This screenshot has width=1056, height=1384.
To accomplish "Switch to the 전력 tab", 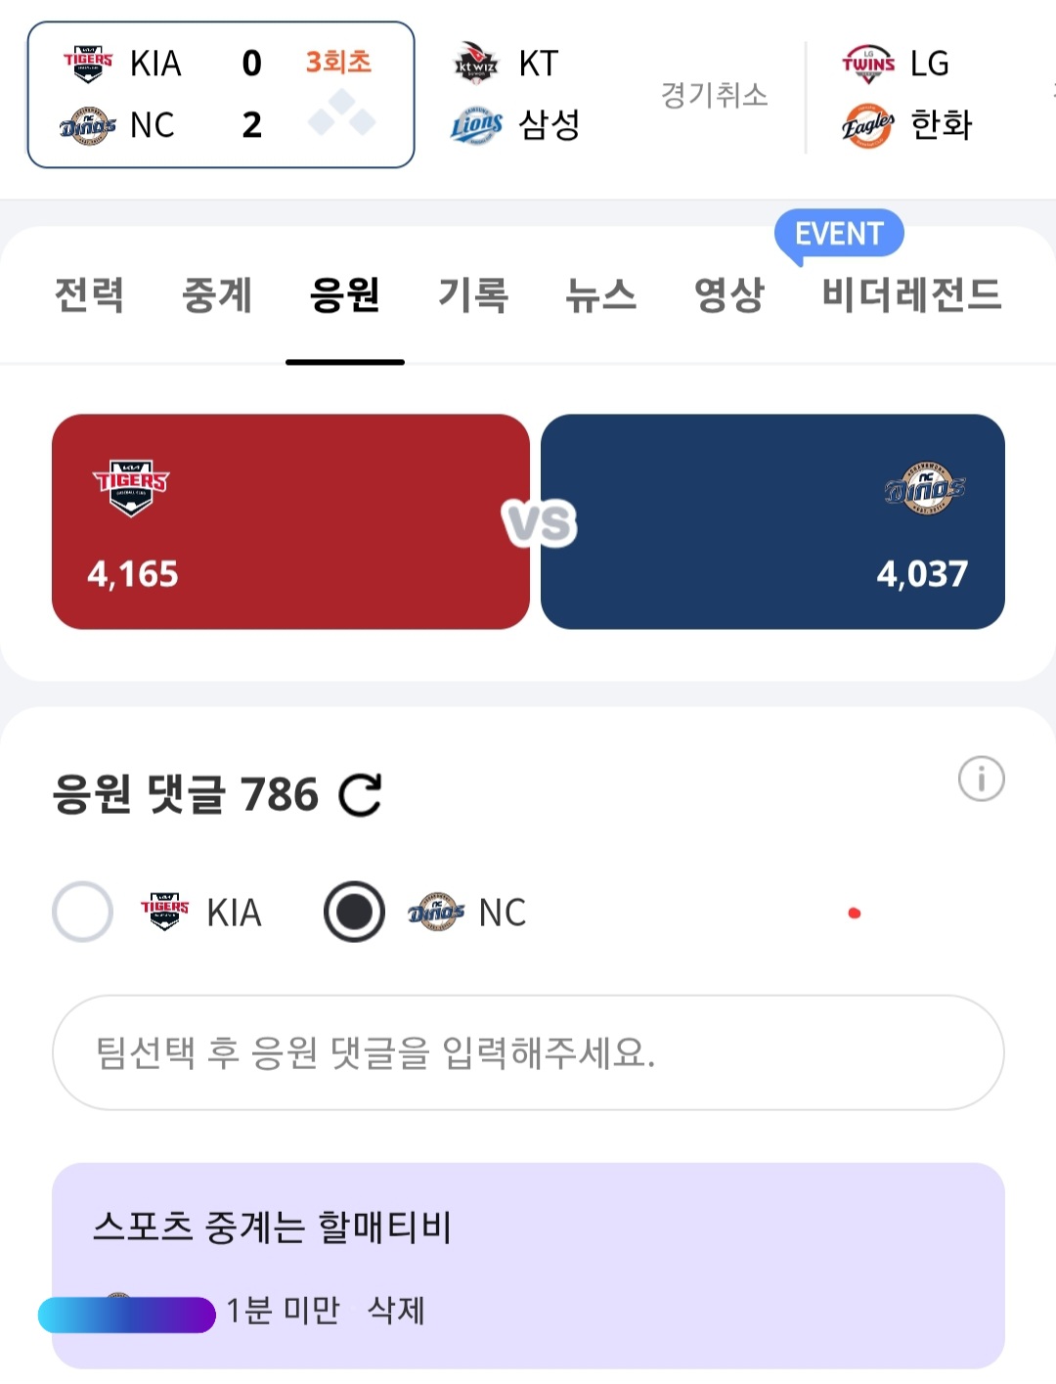I will coord(89,295).
